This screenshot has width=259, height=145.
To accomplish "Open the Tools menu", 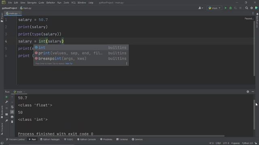I will (66, 3).
